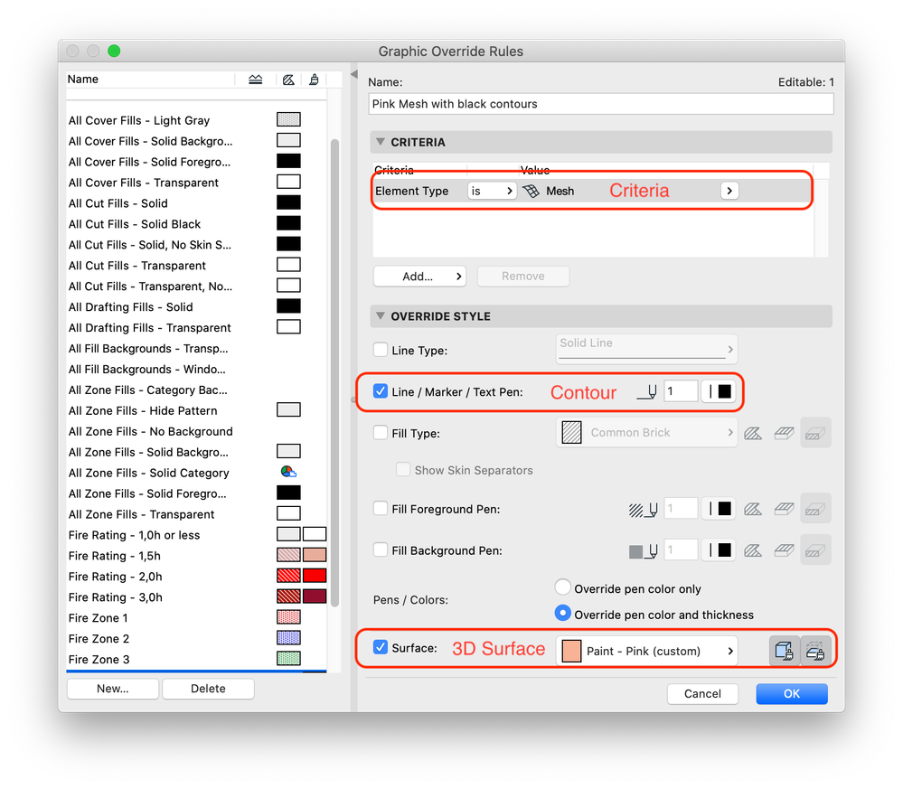Open the Add... criteria dropdown
903x789 pixels.
[419, 277]
